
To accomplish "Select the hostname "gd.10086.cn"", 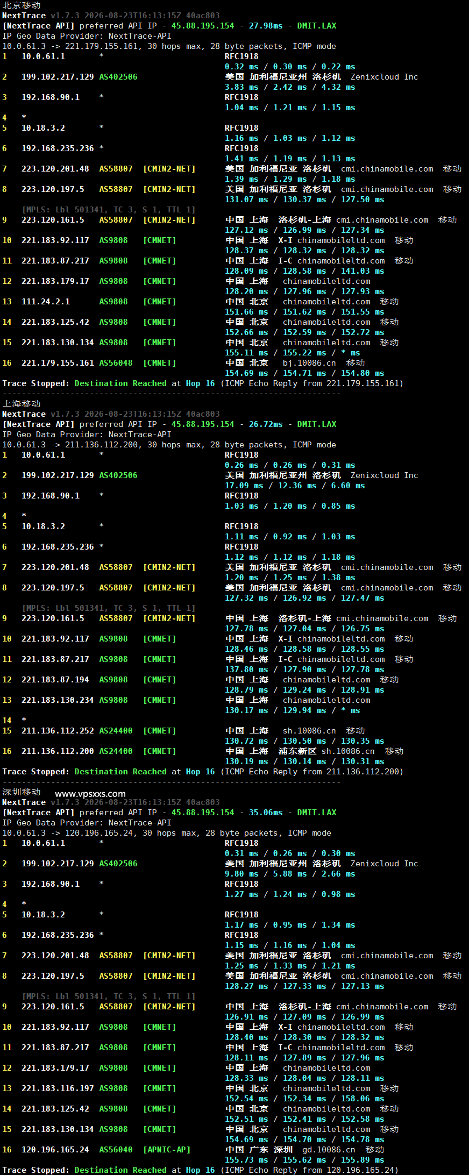I will pos(329,1150).
